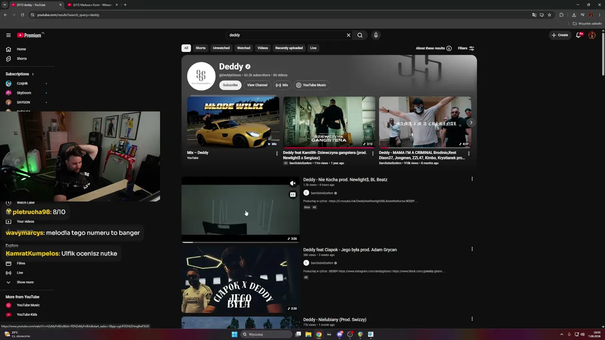
Task: Open options for MAMA I'M A CRIMINAL video
Action: coord(468,153)
